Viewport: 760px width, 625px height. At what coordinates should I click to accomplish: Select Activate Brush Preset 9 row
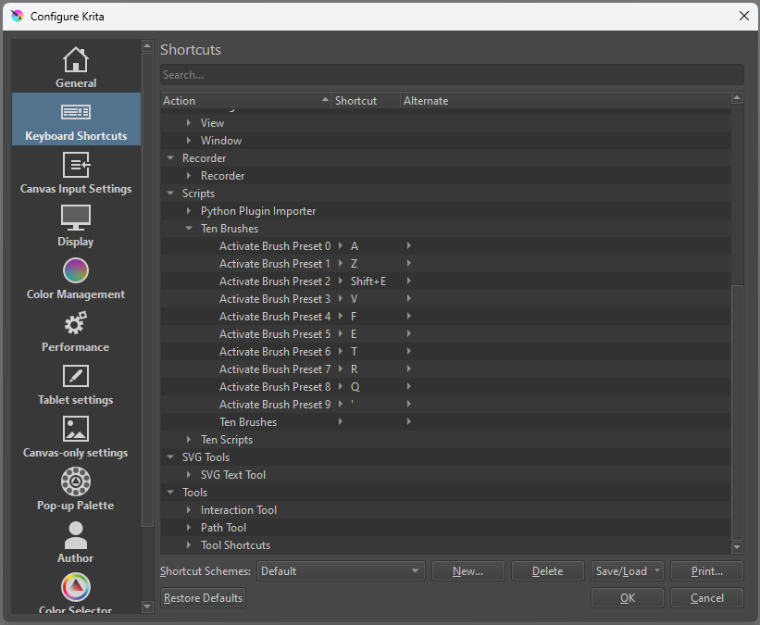pos(445,405)
